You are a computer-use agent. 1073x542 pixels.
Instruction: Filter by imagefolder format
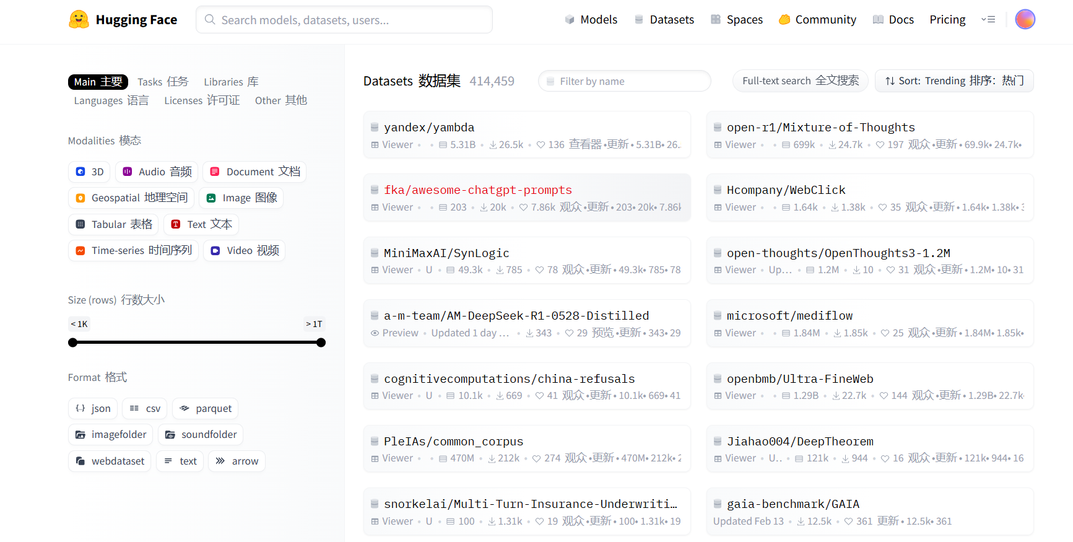[110, 434]
